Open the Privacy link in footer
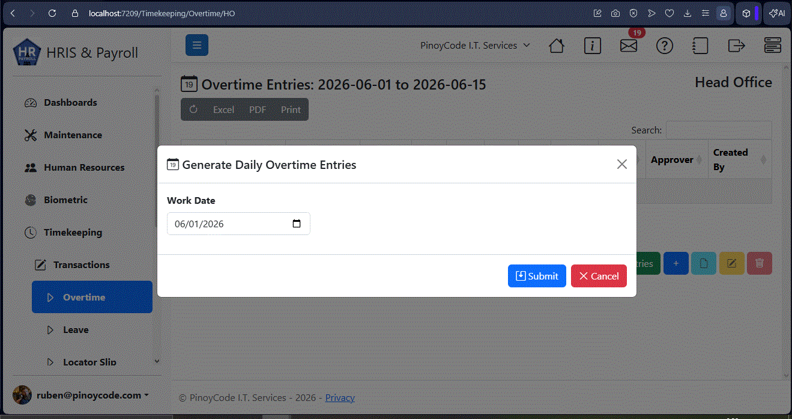The width and height of the screenshot is (792, 419). point(340,397)
